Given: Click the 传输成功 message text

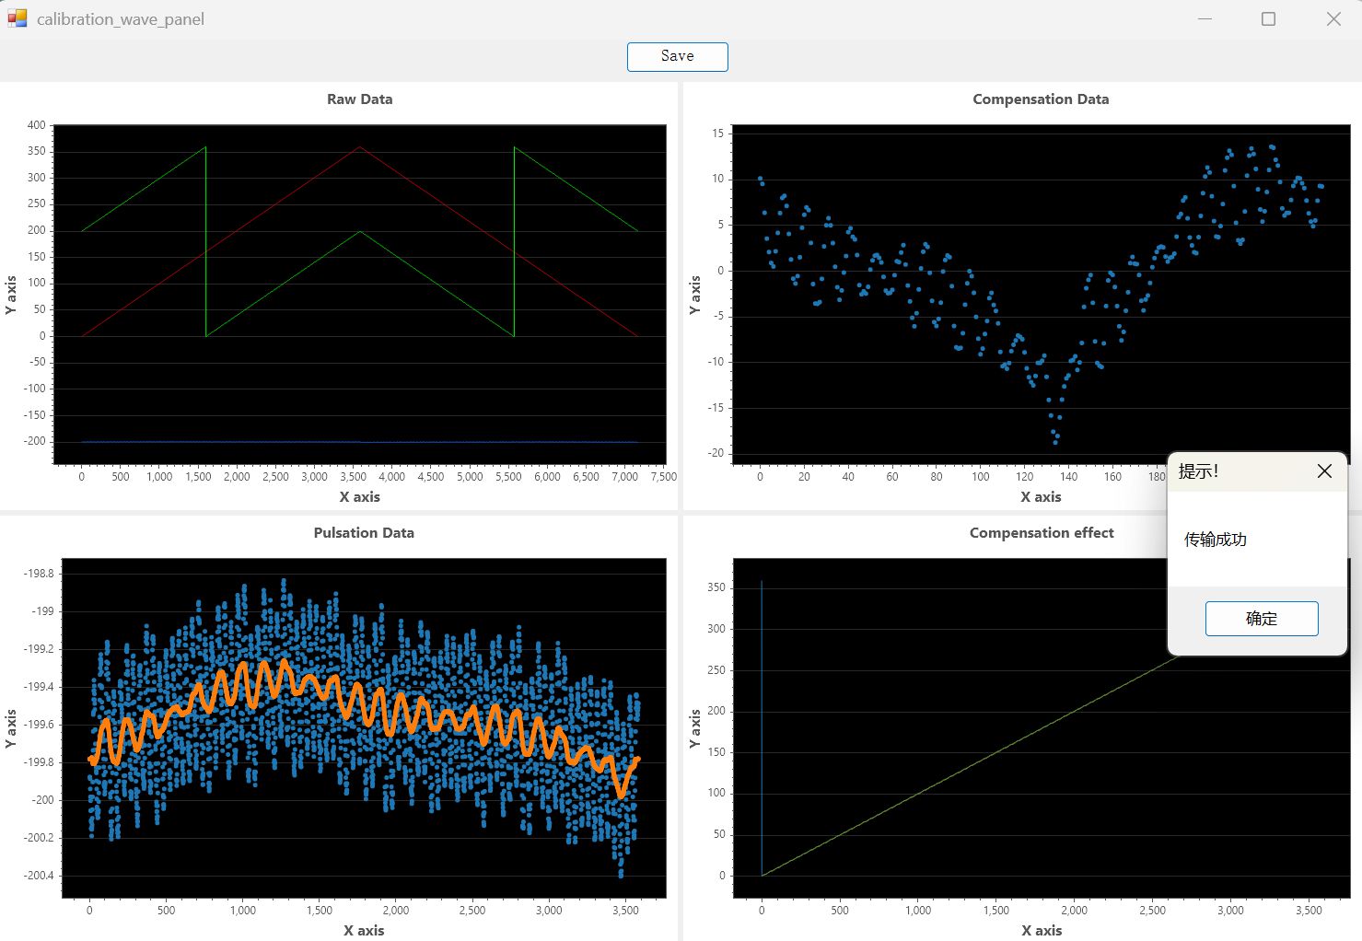Looking at the screenshot, I should (1215, 540).
